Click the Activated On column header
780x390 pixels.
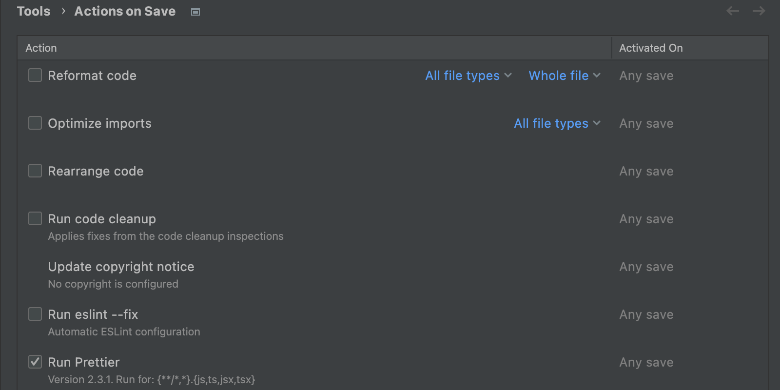pyautogui.click(x=651, y=48)
